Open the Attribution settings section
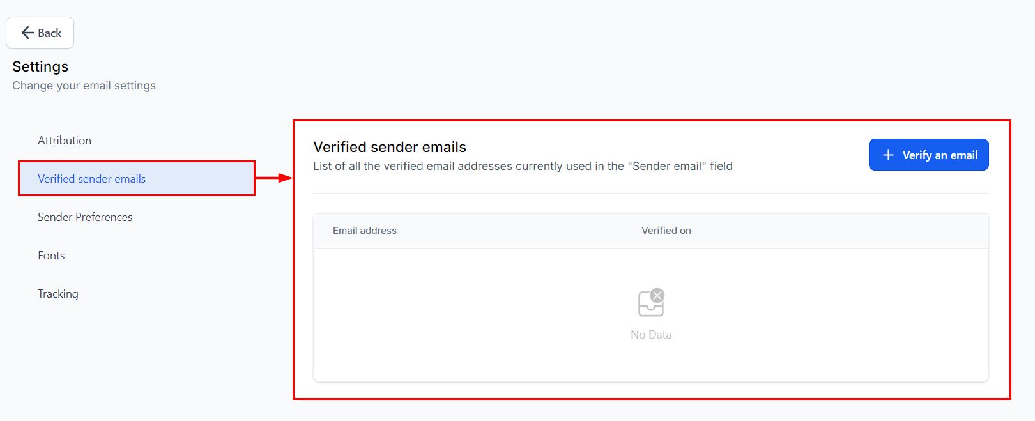The height and width of the screenshot is (421, 1035). (65, 141)
